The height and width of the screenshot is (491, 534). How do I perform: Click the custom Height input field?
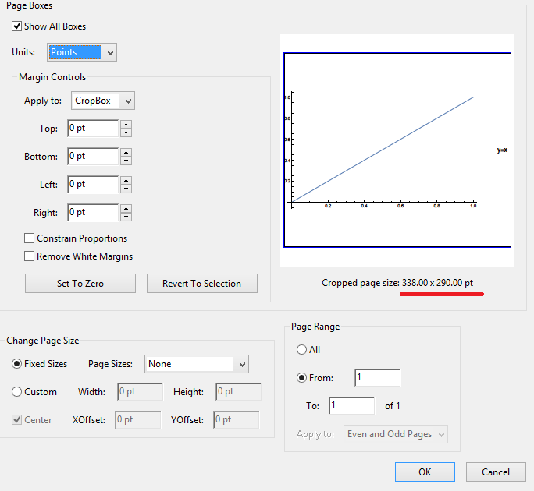click(x=238, y=392)
